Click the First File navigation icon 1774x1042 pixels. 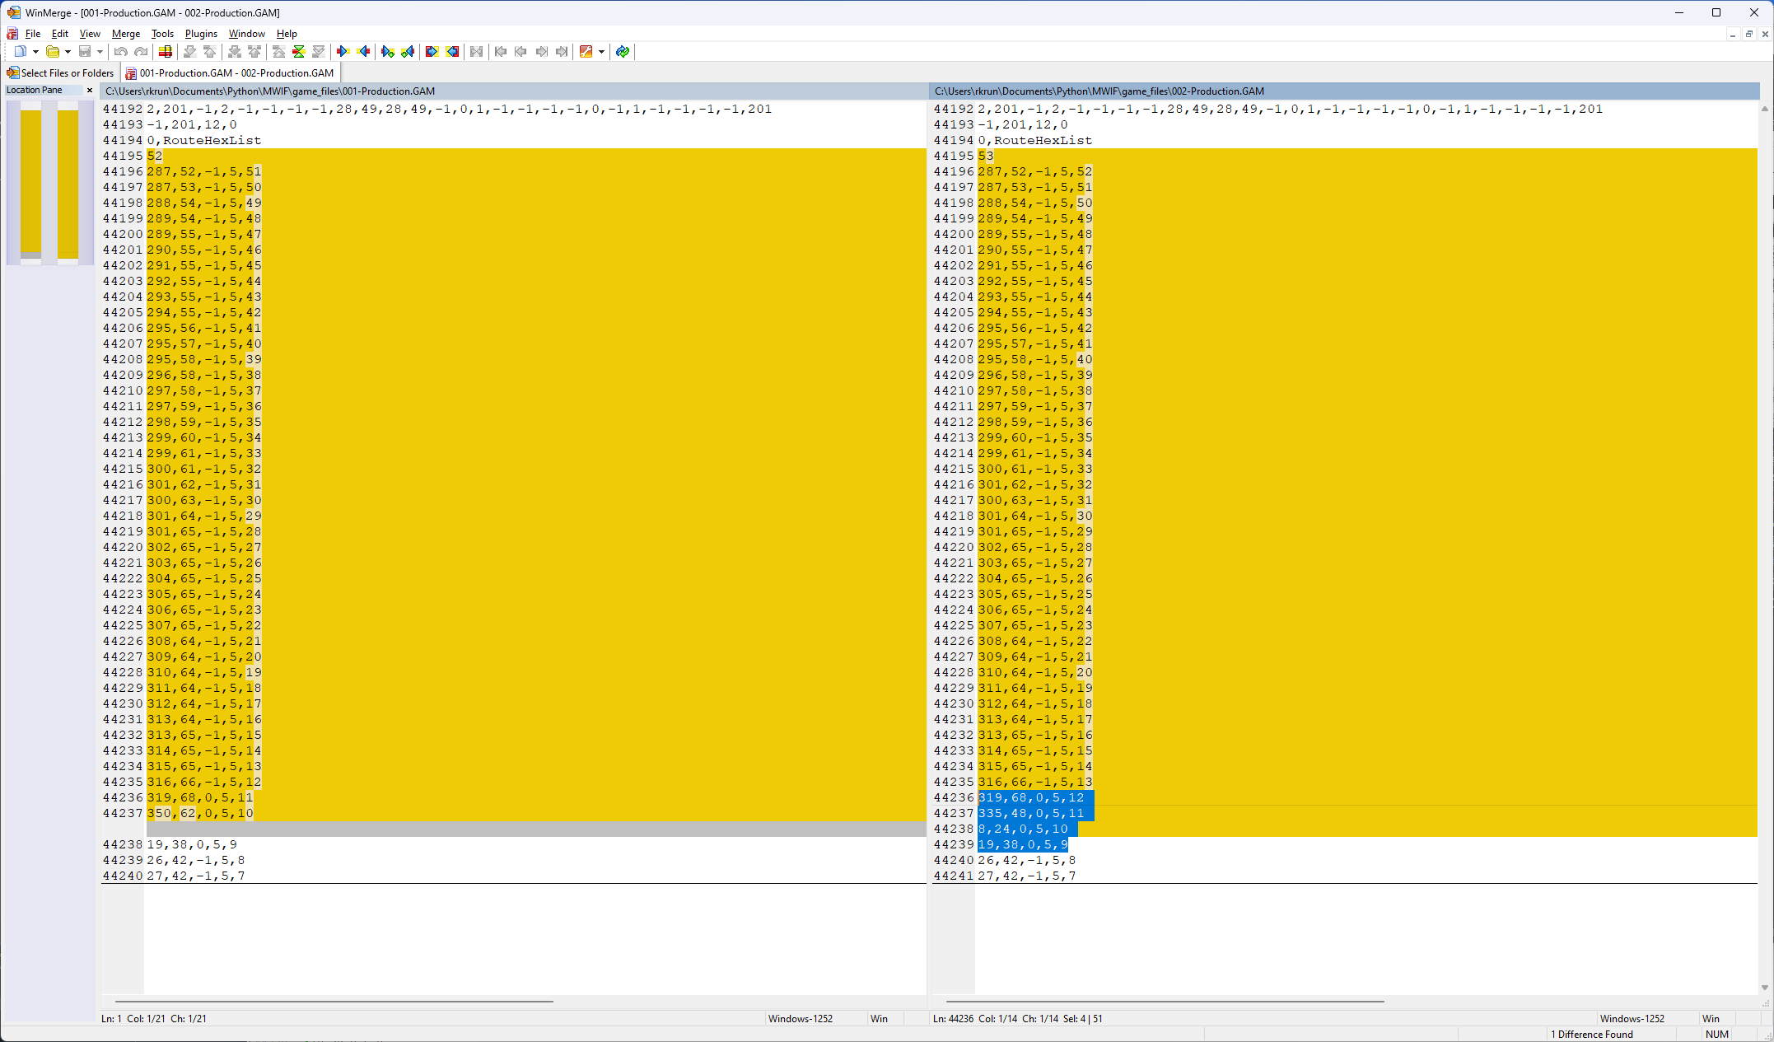(x=501, y=52)
